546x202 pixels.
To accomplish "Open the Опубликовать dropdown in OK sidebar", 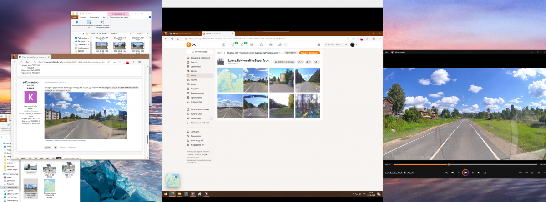I will click(200, 53).
